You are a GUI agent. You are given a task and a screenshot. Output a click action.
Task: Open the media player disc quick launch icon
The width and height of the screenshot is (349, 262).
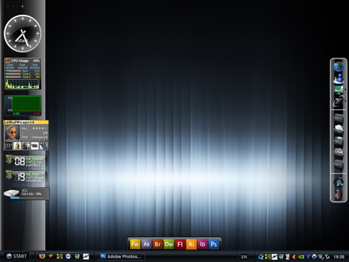point(68,257)
